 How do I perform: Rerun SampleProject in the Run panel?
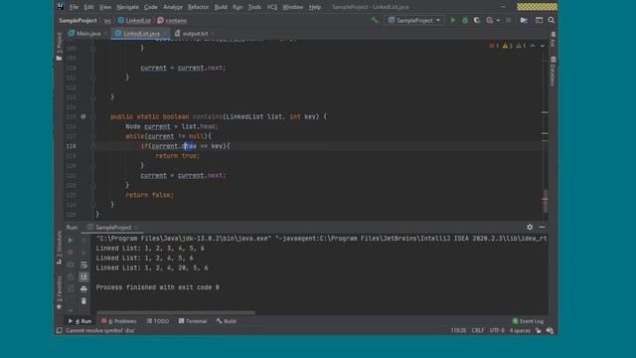coord(71,241)
